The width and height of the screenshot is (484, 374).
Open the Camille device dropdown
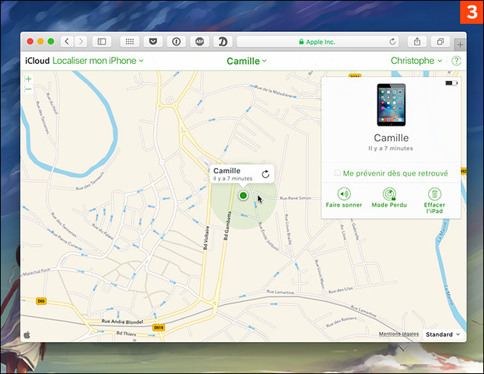[246, 61]
